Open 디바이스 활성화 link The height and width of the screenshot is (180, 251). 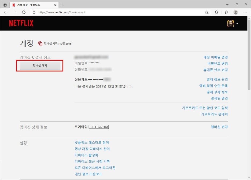86,155
